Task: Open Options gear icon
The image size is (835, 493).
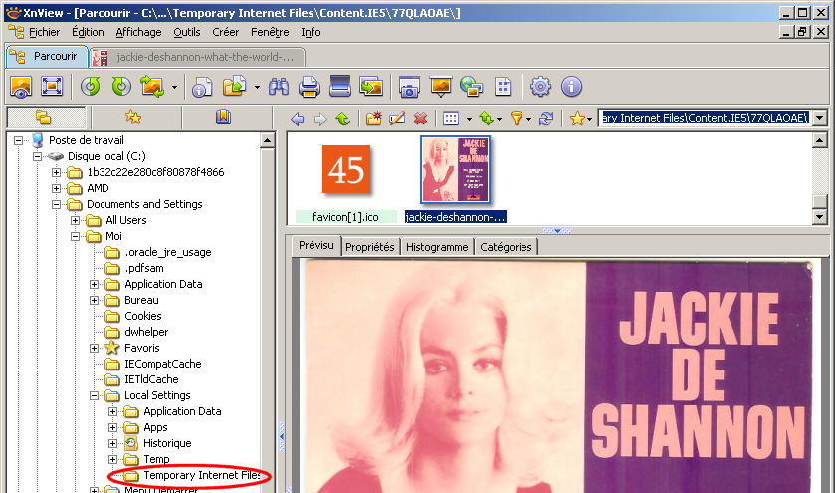Action: [x=540, y=87]
